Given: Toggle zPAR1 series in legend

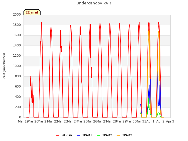Looking at the screenshot, I should (84, 135).
